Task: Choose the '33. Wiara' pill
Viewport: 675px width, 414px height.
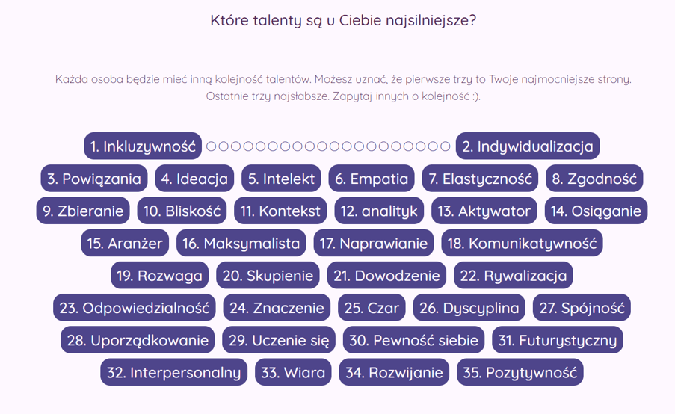Action: coord(293,372)
